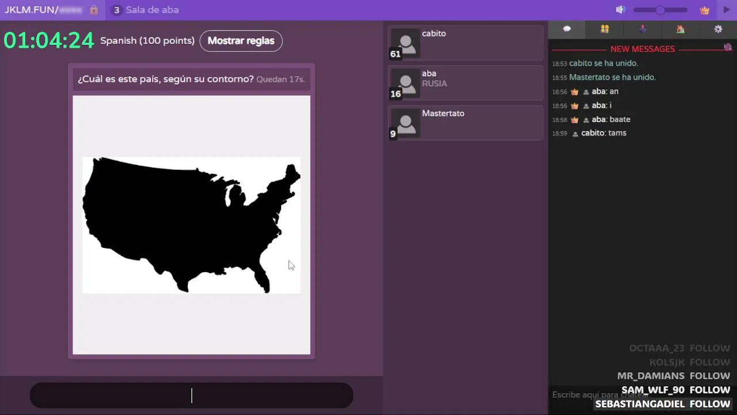Click aba's score of 16
Viewport: 737px width, 415px height.
(395, 94)
